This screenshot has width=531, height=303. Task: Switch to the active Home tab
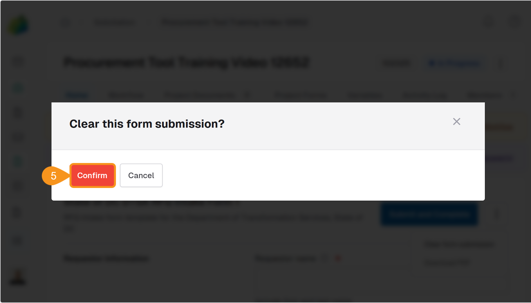(77, 95)
